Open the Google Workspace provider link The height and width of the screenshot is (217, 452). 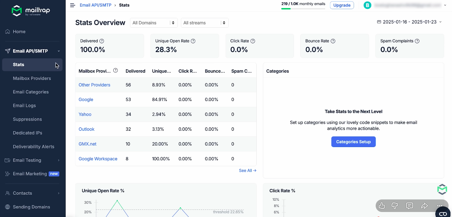pyautogui.click(x=98, y=159)
